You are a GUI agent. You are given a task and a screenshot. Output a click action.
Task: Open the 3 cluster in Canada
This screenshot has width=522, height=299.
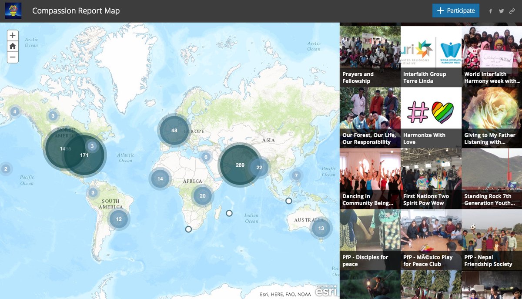[53, 116]
